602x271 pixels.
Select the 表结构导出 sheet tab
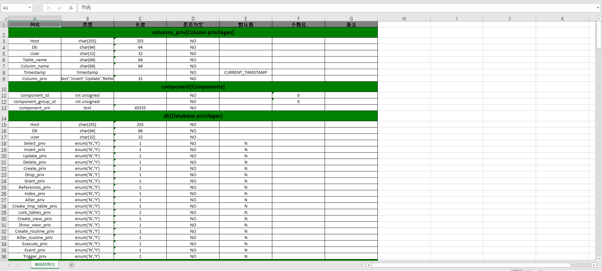coord(45,265)
